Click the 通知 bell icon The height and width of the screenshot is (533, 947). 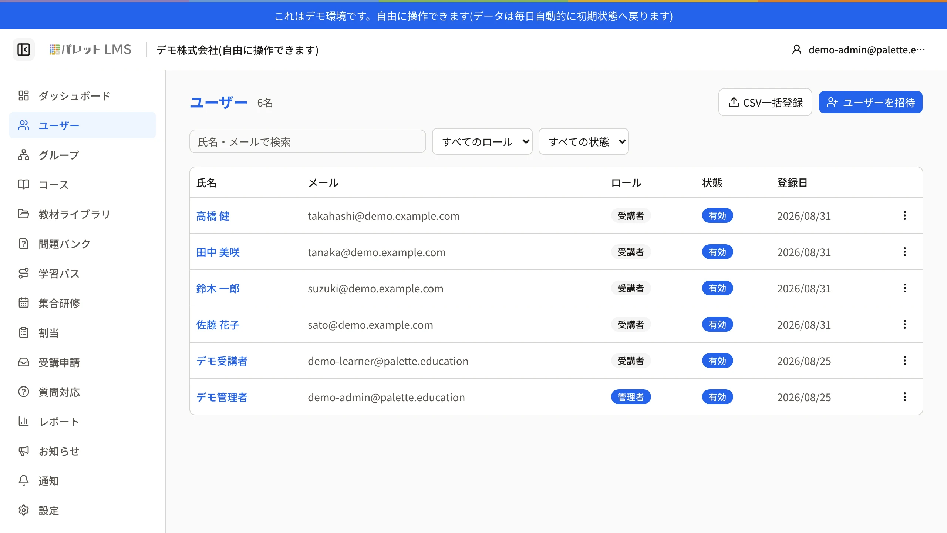24,480
